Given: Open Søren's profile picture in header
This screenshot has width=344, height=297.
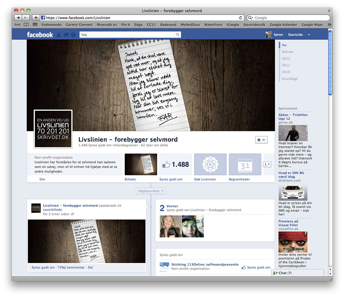Looking at the screenshot, I should [x=269, y=35].
